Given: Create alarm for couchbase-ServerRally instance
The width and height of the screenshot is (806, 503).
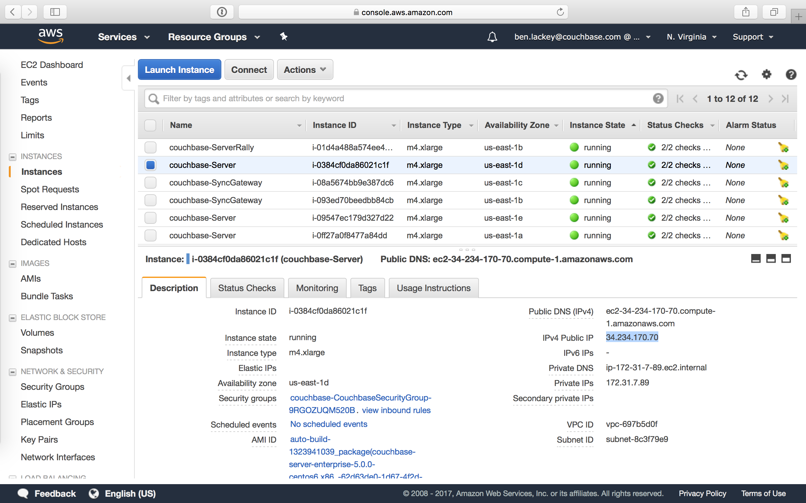Looking at the screenshot, I should tap(783, 147).
